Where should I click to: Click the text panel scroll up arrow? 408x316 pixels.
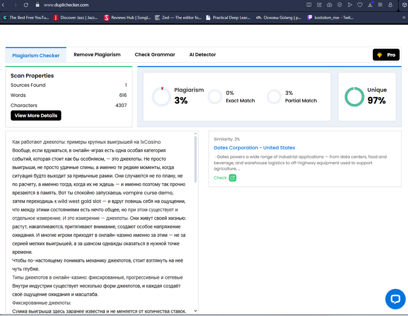[196, 134]
